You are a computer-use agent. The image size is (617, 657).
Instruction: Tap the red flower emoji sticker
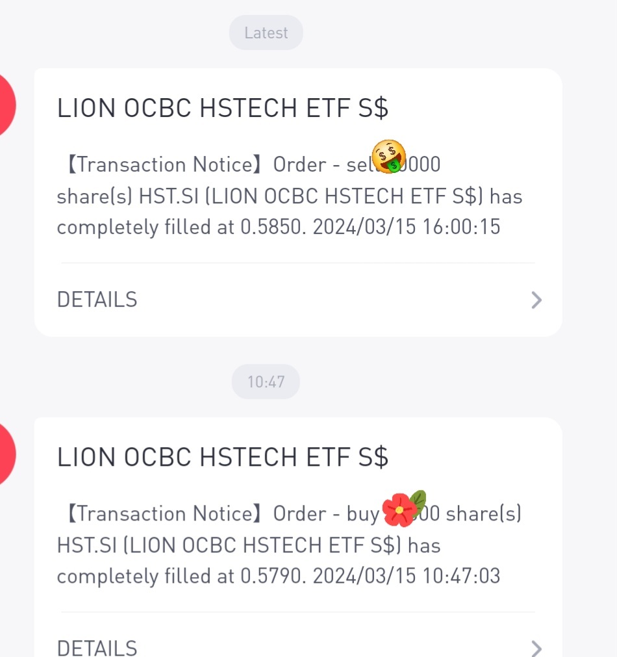click(404, 508)
